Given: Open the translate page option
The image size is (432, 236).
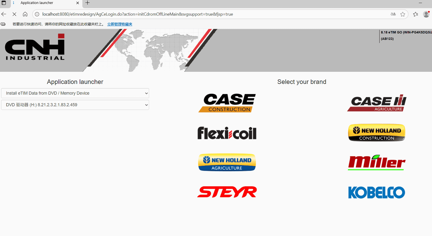Looking at the screenshot, I should tap(393, 14).
